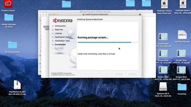The width and height of the screenshot is (191, 107).
Task: Select the Incoming folder on desktop
Action: [x=182, y=87]
